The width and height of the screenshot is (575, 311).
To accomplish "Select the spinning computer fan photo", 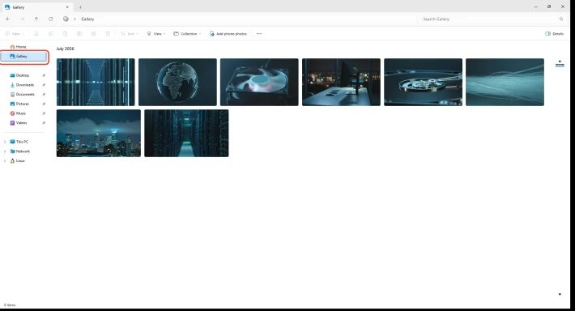I will point(259,82).
